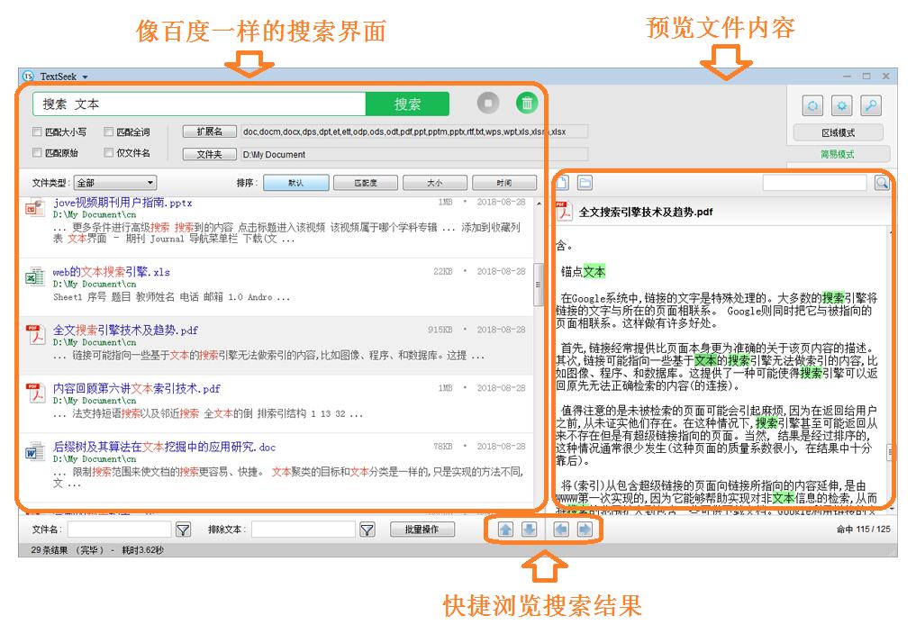Enable the 匹配大小写 checkbox
Viewport: 916px width, 634px height.
point(38,131)
